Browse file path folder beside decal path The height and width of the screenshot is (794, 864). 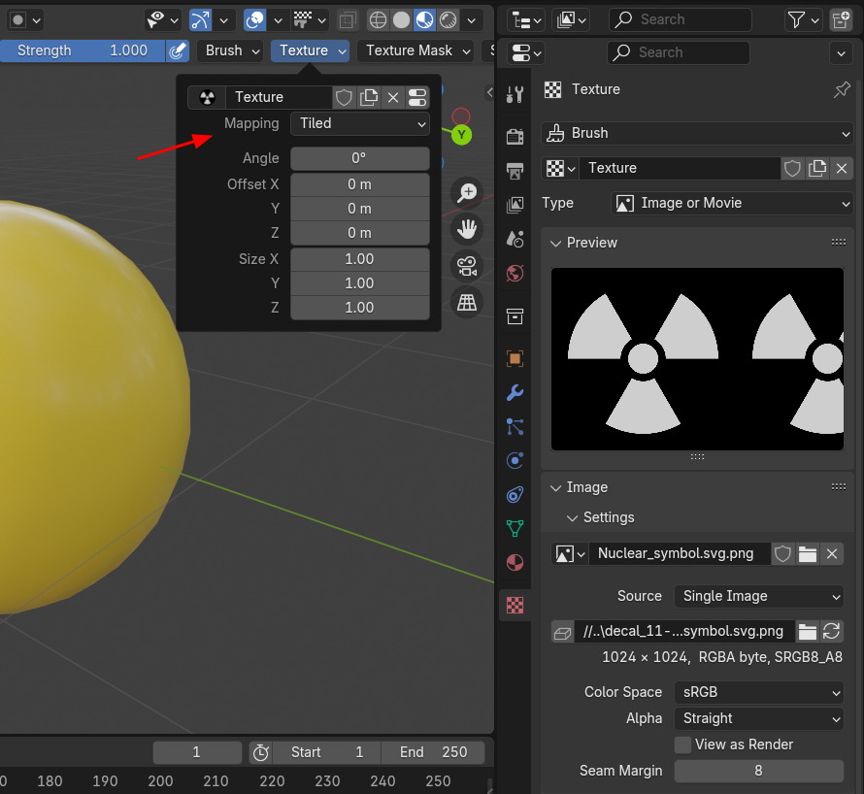tap(808, 631)
